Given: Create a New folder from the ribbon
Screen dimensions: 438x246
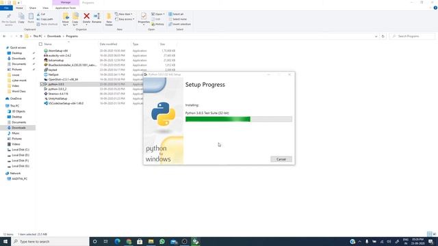Looking at the screenshot, I should (x=109, y=20).
